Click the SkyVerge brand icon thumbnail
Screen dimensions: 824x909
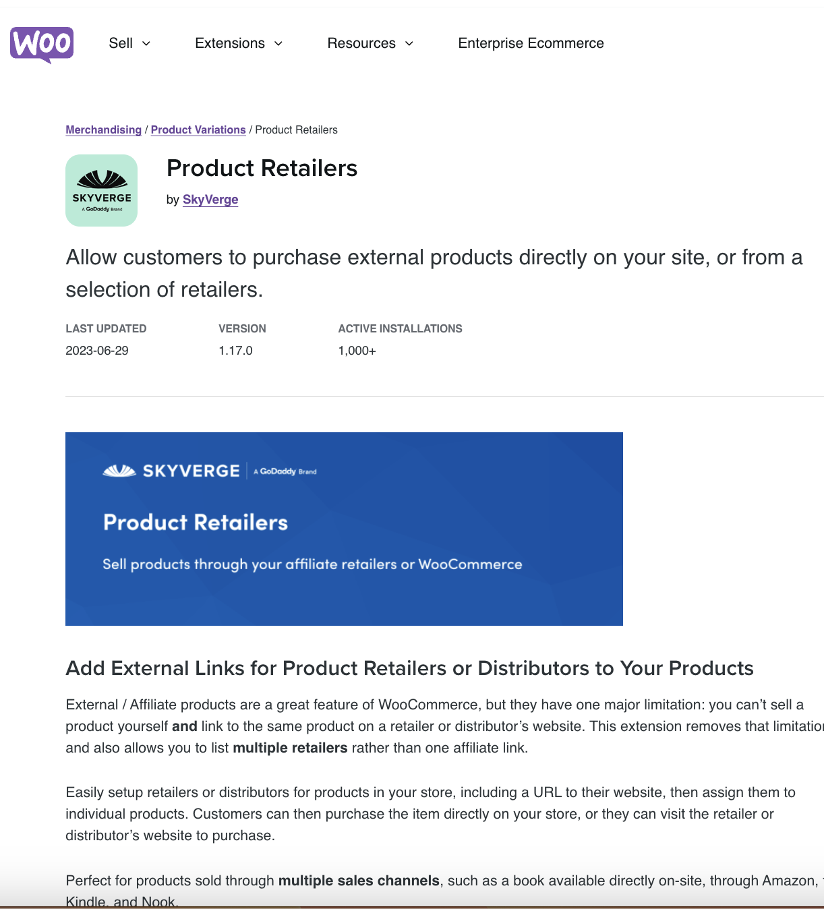(x=101, y=189)
